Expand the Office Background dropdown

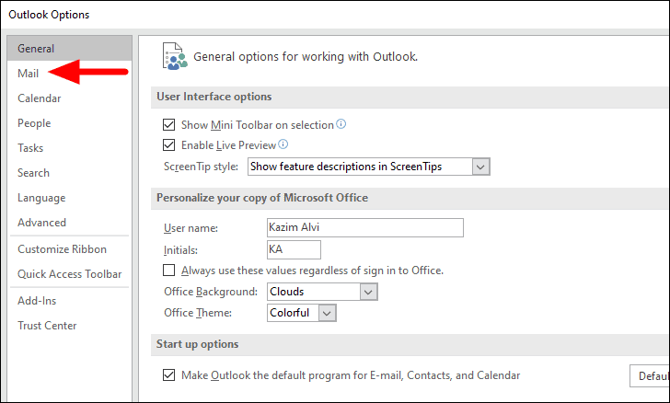(368, 292)
